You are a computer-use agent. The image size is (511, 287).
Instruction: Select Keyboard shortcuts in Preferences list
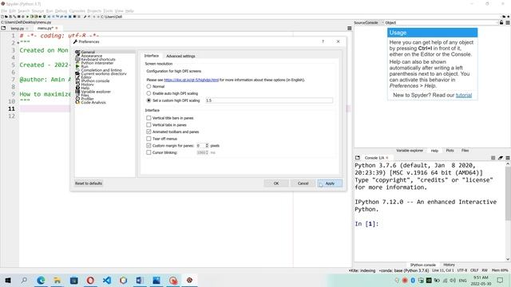pyautogui.click(x=98, y=60)
